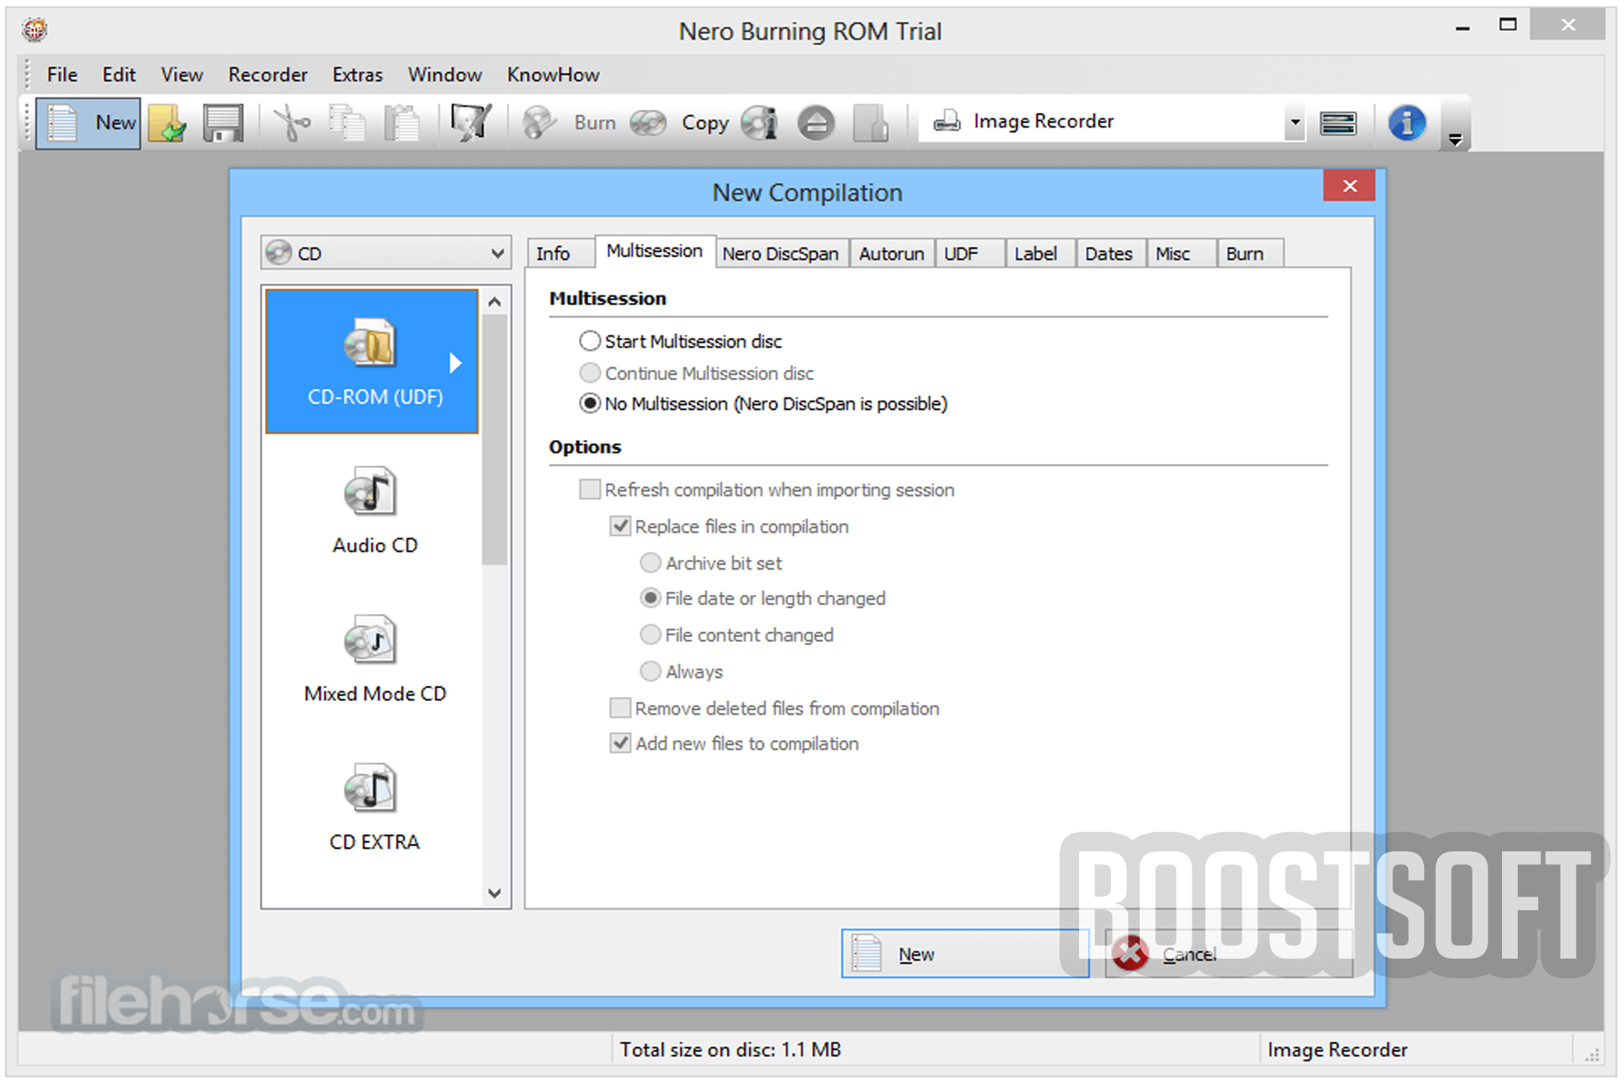The height and width of the screenshot is (1082, 1624).
Task: Click the Save floppy disk icon
Action: point(223,123)
